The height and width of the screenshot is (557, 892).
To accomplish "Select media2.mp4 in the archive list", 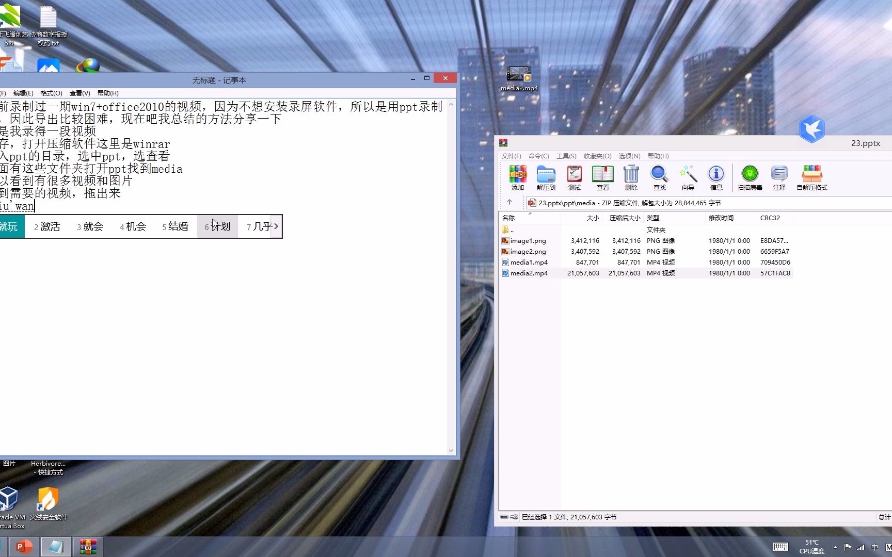I will [646, 273].
